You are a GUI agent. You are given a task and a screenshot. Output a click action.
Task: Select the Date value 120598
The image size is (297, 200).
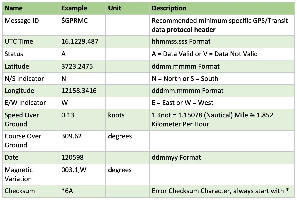(x=72, y=157)
